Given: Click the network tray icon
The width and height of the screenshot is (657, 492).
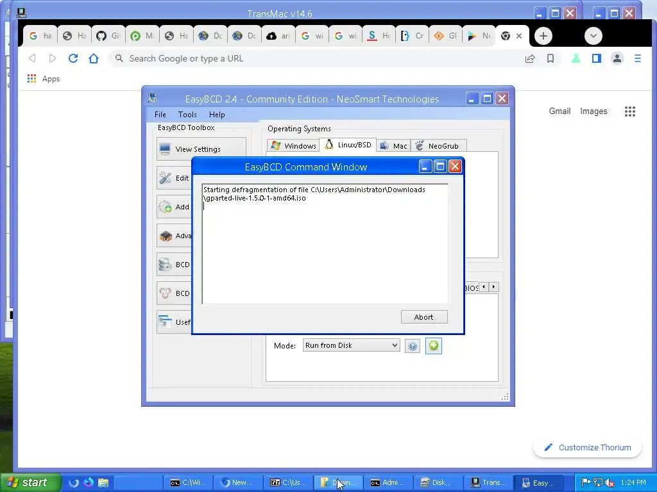Looking at the screenshot, I should pos(598,483).
